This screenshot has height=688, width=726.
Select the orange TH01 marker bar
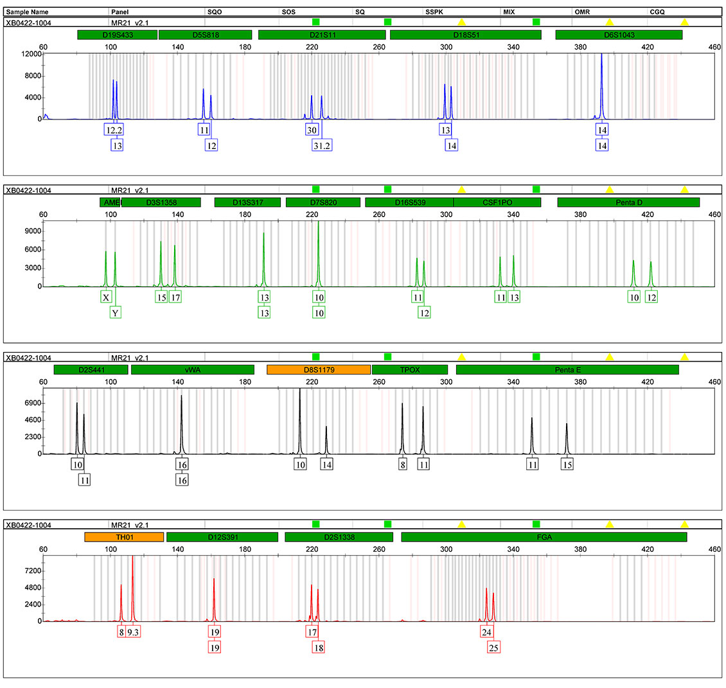[124, 537]
